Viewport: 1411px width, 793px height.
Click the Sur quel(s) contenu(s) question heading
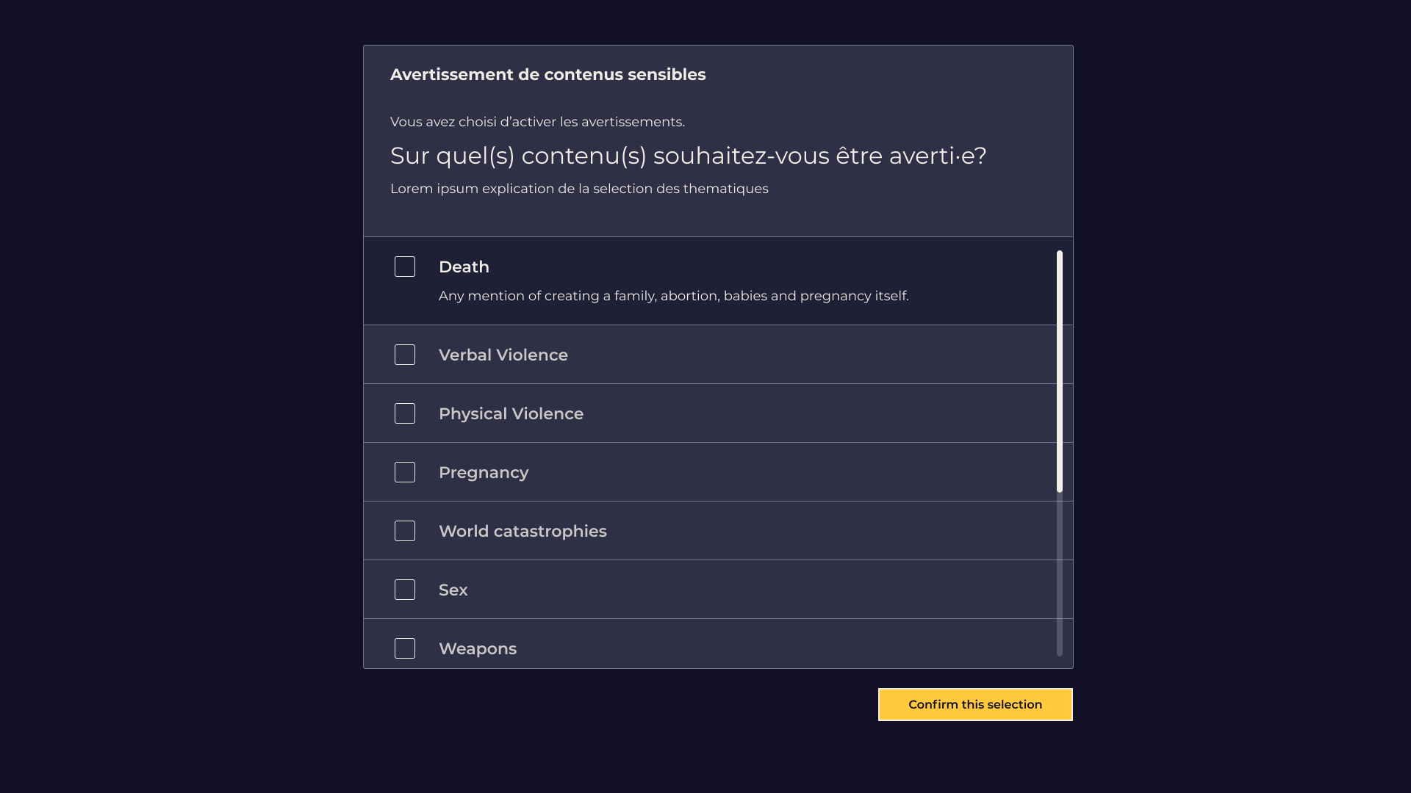click(x=688, y=156)
